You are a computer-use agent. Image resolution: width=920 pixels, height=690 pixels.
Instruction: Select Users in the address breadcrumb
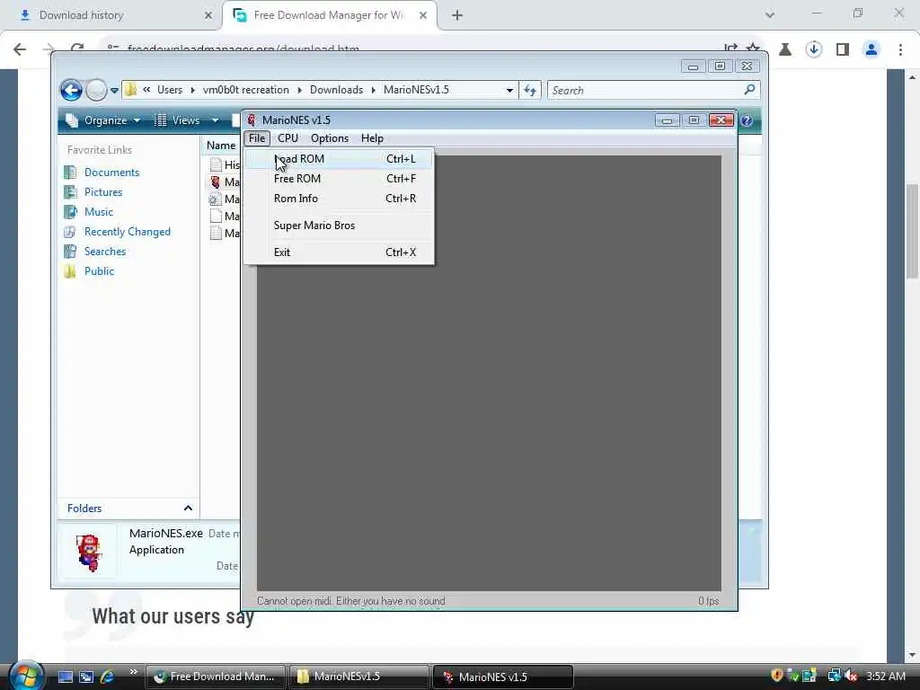pos(170,90)
